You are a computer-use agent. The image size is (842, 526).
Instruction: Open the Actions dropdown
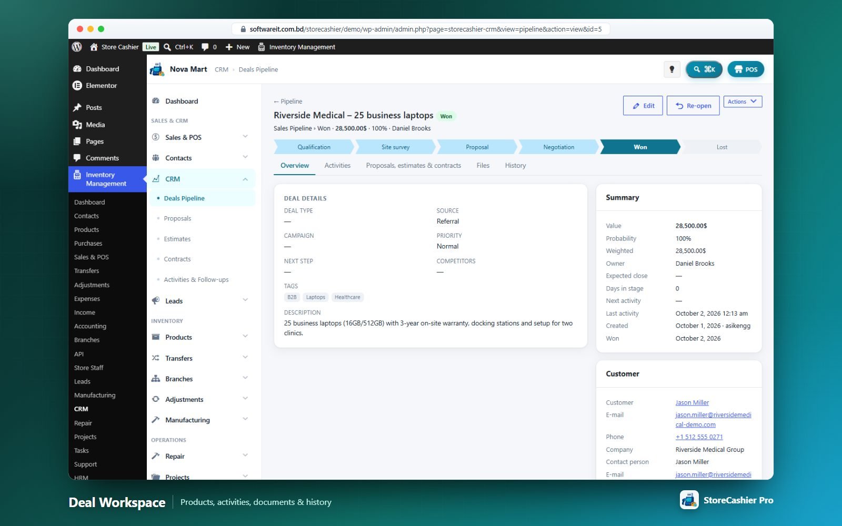pos(743,102)
